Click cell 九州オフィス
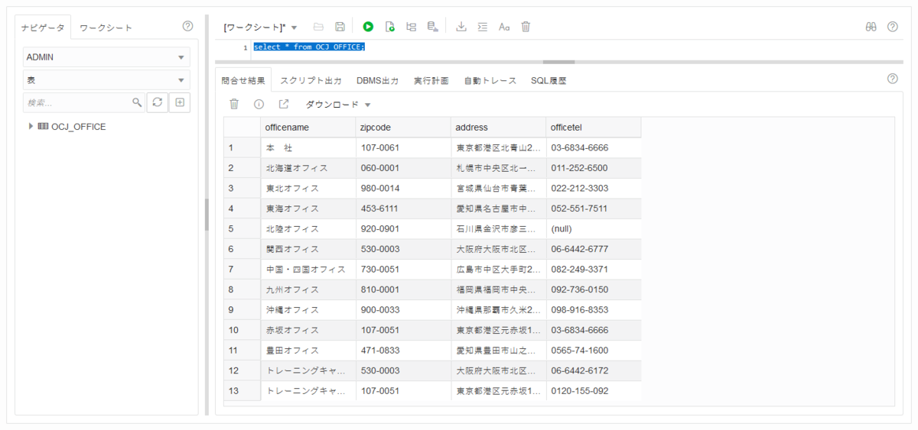The width and height of the screenshot is (918, 430). click(308, 289)
